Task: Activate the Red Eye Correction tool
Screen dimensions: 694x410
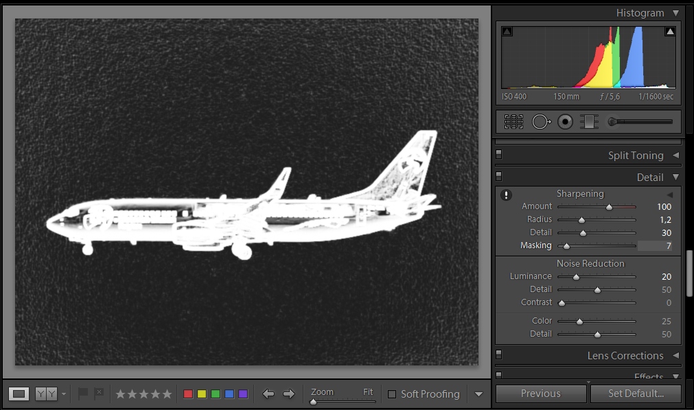Action: tap(565, 122)
